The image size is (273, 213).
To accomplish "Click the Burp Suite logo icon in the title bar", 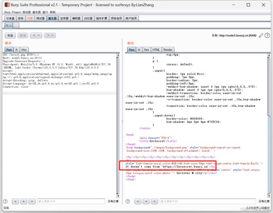I will coord(7,5).
